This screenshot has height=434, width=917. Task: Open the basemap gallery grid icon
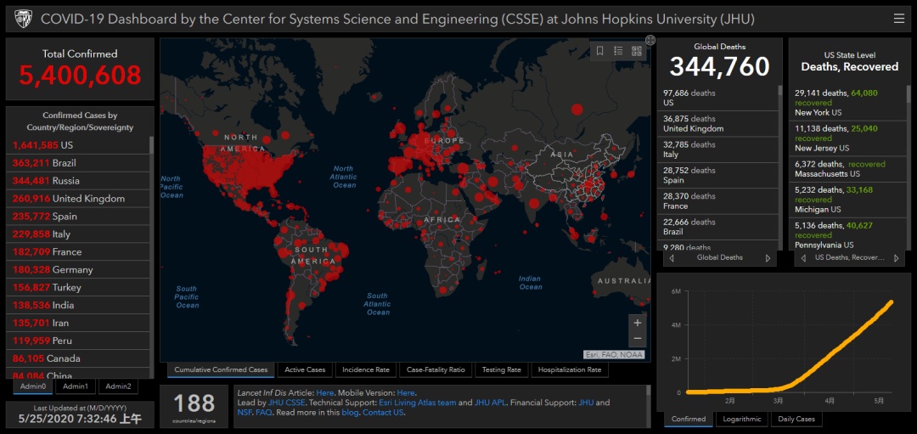[x=637, y=51]
